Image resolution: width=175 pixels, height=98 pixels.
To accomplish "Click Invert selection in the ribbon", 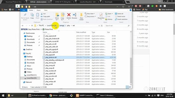I will point(121,19).
